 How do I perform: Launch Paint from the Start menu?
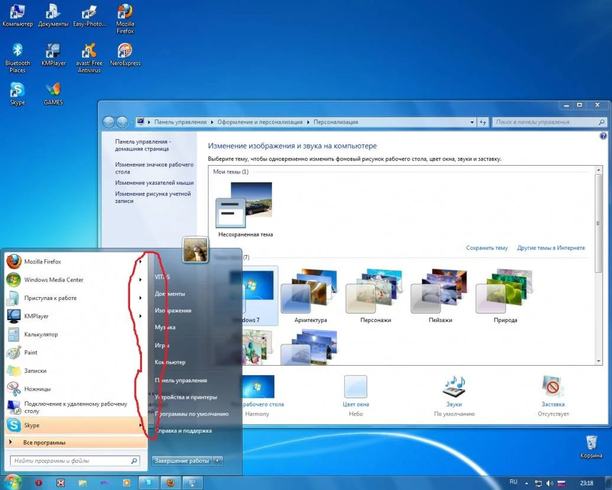pyautogui.click(x=31, y=353)
